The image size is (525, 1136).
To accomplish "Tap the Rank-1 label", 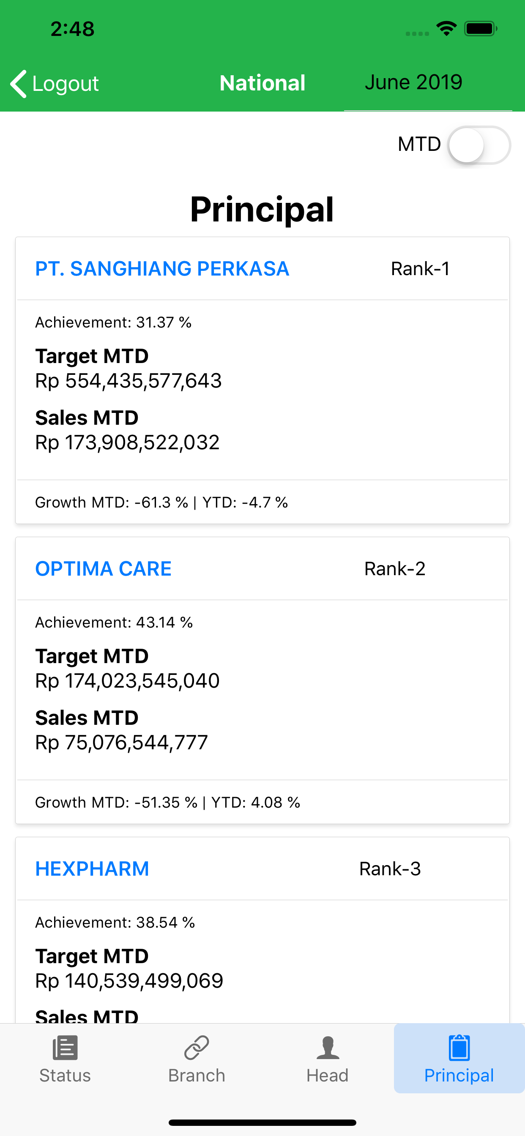I will [x=421, y=268].
